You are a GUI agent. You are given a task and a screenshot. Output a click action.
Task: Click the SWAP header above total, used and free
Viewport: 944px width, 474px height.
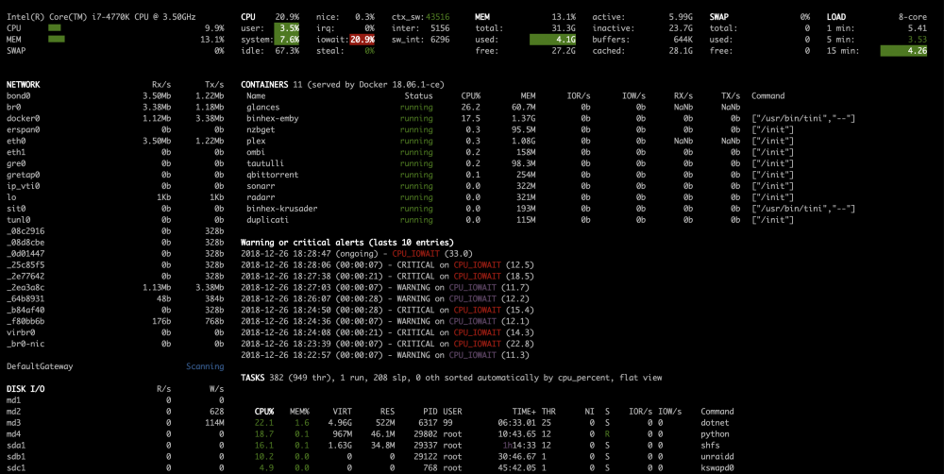(x=718, y=17)
